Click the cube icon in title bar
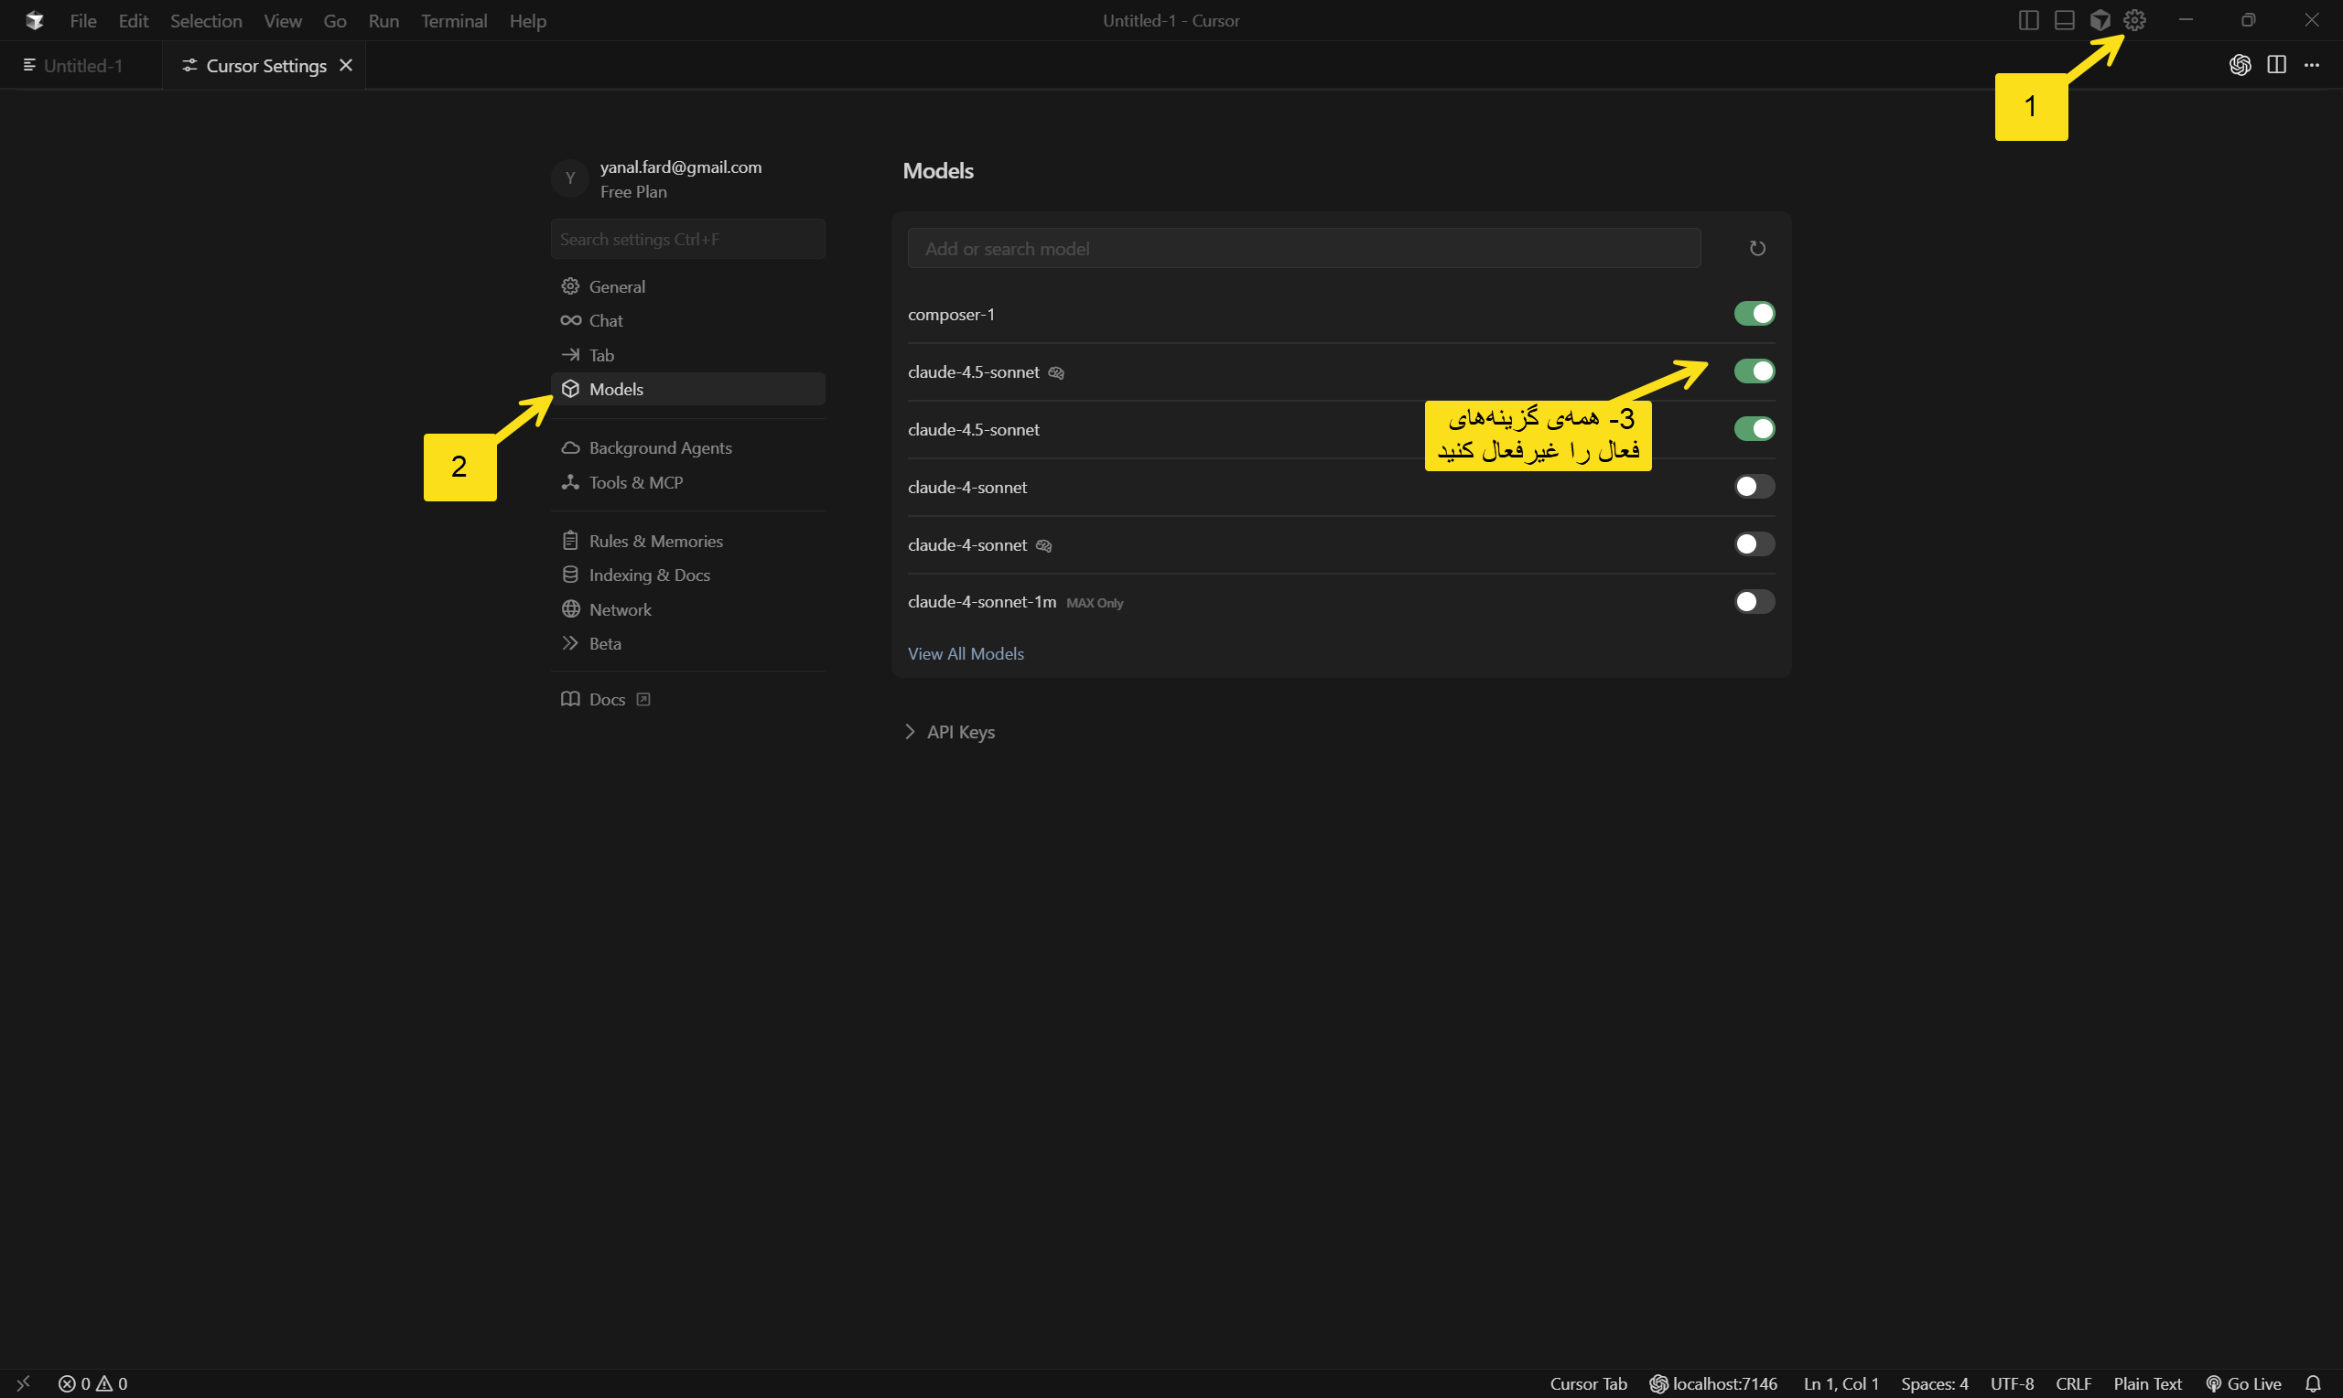2343x1398 pixels. click(x=2100, y=20)
